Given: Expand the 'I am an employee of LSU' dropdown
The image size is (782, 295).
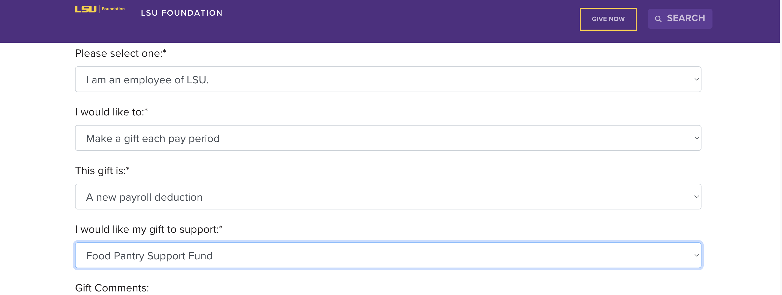Looking at the screenshot, I should (388, 79).
